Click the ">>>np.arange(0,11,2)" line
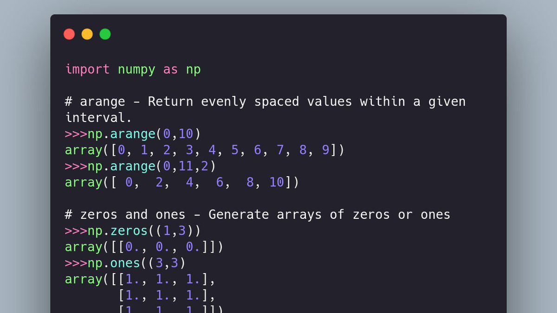 [x=141, y=166]
